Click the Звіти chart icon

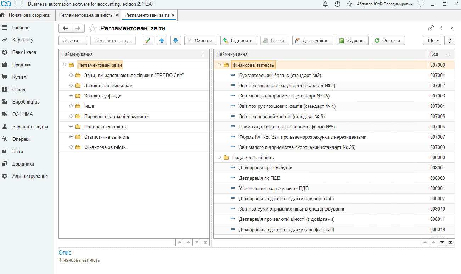tap(5, 151)
